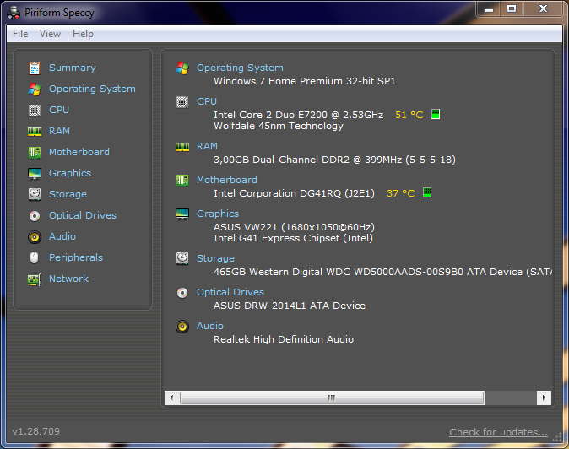Go to Motherboard section in sidebar
Screen dimensions: 569x449
pyautogui.click(x=79, y=152)
